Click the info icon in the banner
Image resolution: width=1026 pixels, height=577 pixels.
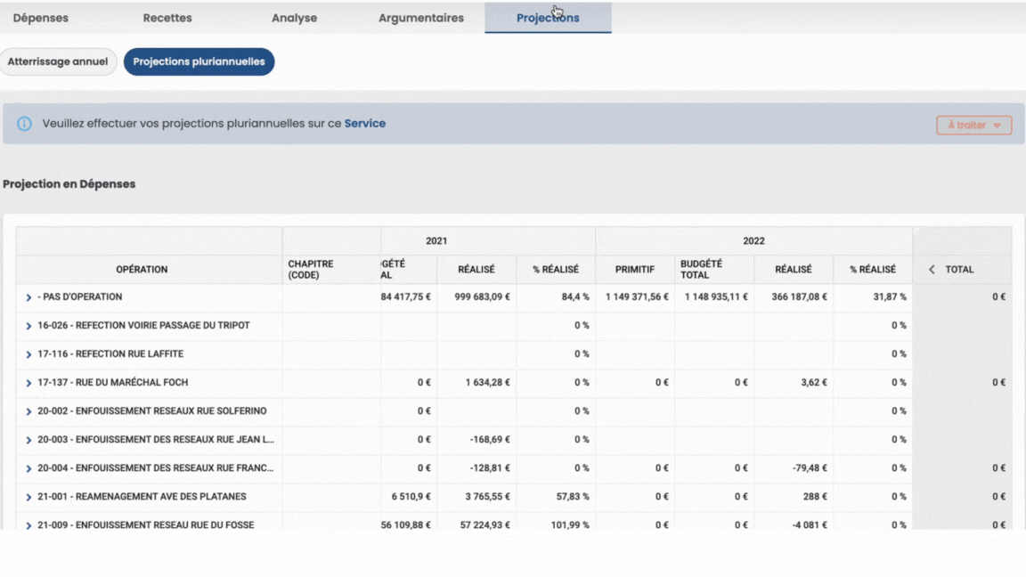click(24, 124)
